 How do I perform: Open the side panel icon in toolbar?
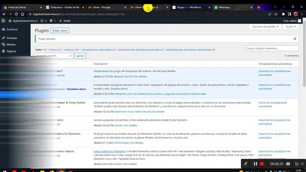[289, 14]
